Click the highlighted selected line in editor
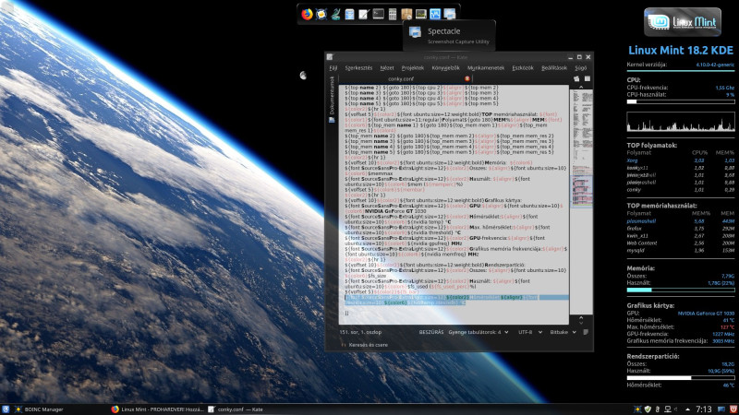Image resolution: width=739 pixels, height=415 pixels. tap(456, 301)
